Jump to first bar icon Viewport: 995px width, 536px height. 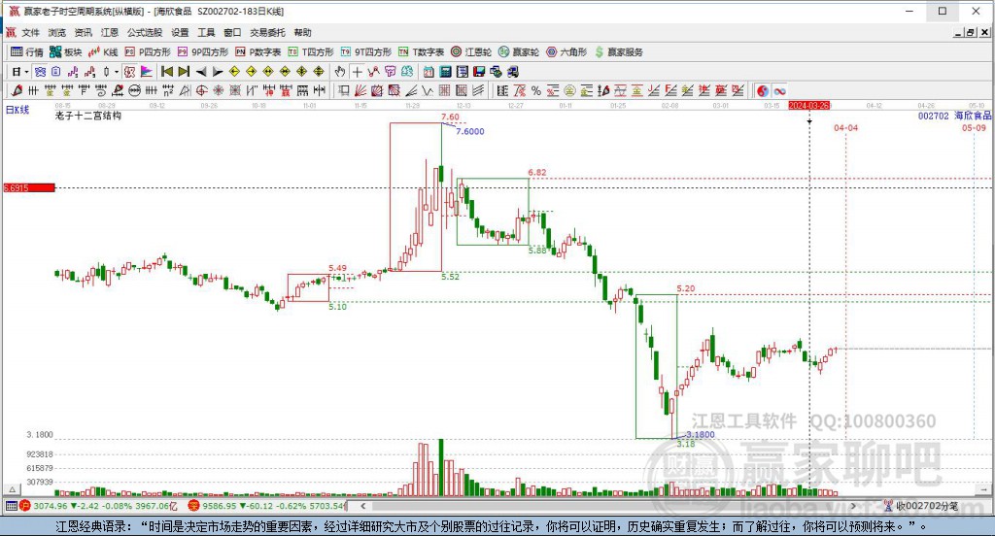(167, 72)
